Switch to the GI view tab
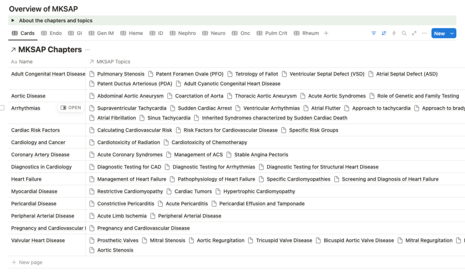Viewport: 465px width, 276px height. coord(75,33)
